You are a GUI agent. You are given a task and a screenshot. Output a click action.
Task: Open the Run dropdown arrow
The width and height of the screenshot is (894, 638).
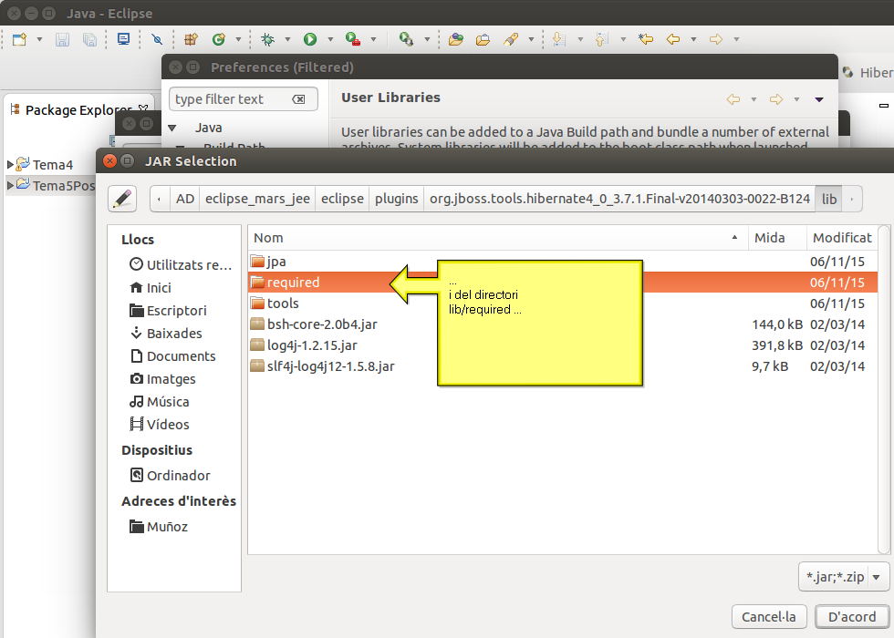330,39
